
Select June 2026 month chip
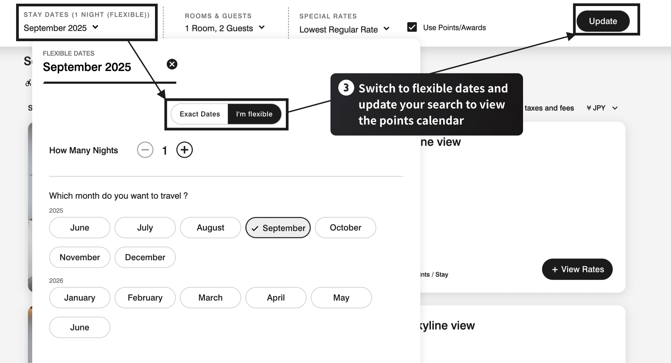pos(80,327)
